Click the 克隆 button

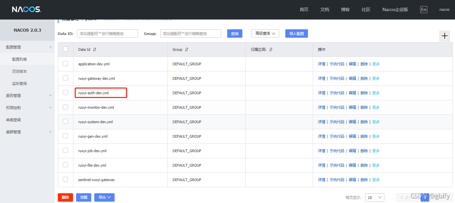(83, 197)
